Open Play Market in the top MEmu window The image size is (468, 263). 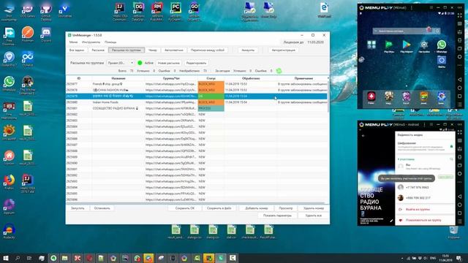[x=407, y=45]
